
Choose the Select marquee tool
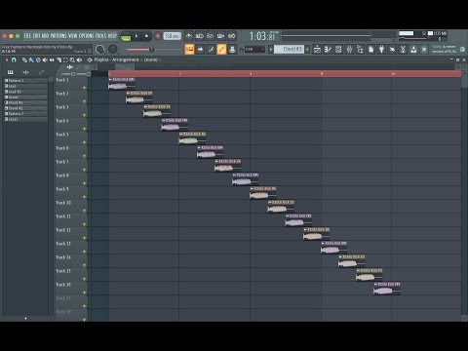65,59
